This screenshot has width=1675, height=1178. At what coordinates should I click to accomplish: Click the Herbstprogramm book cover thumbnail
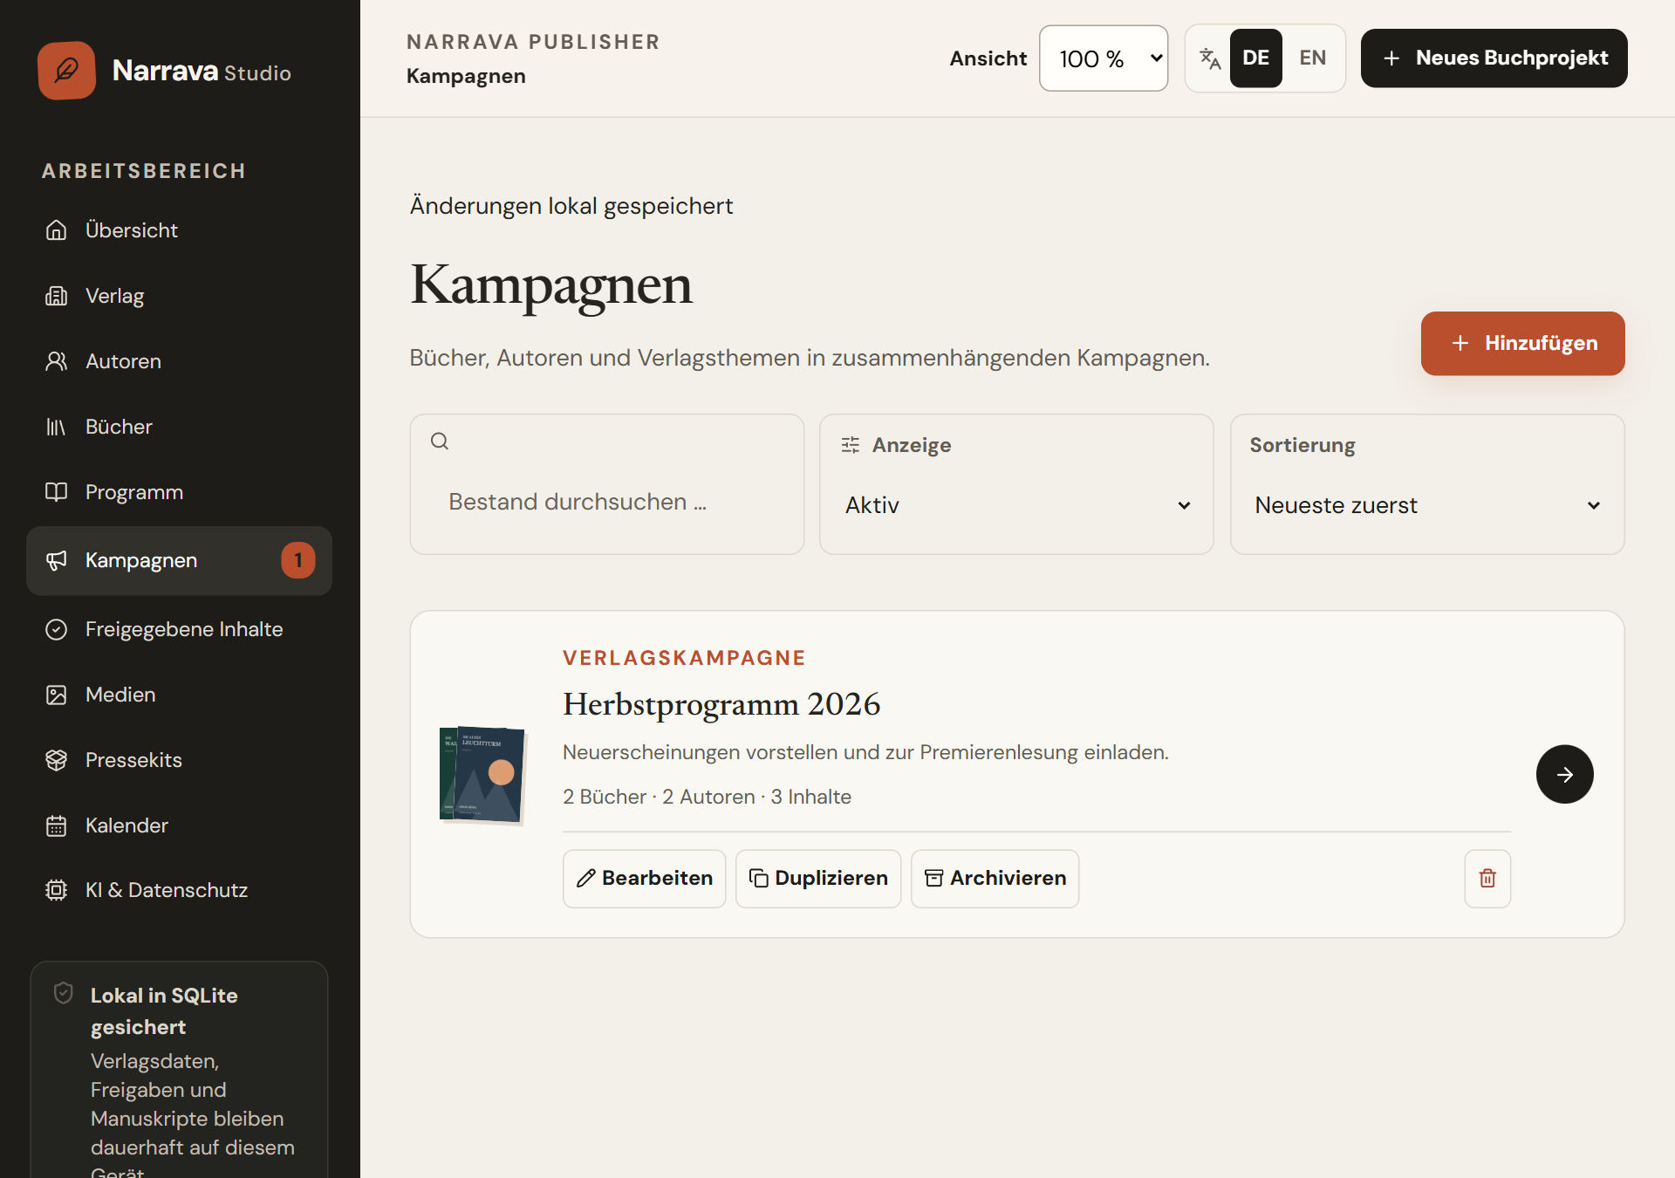click(x=482, y=774)
